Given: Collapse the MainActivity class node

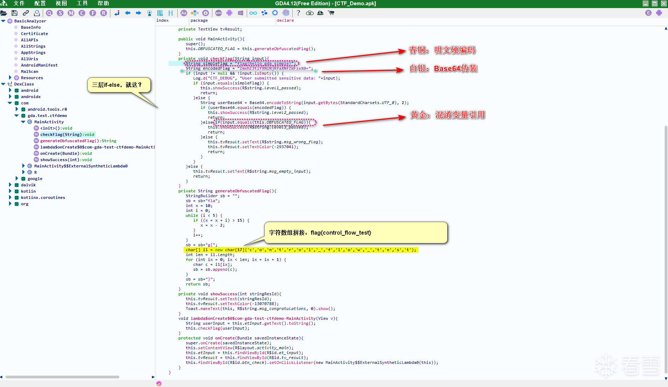Looking at the screenshot, I should [x=23, y=122].
